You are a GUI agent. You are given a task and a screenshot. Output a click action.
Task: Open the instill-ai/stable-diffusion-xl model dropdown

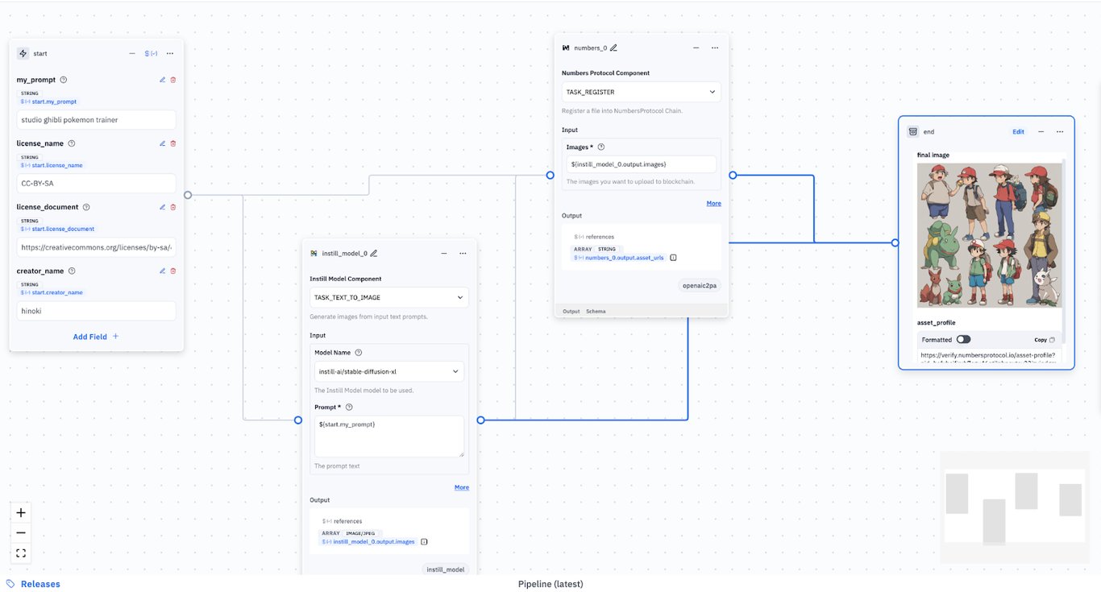[389, 371]
